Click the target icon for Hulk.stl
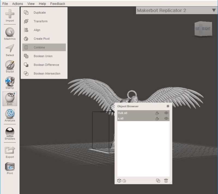 click(157, 113)
